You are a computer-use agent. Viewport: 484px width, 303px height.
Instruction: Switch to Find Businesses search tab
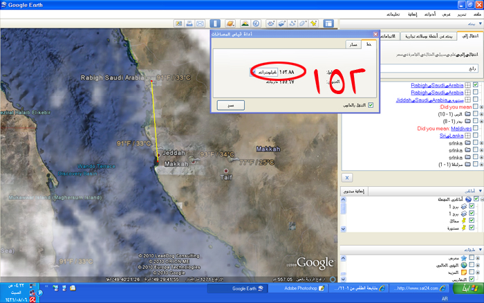[x=429, y=37]
